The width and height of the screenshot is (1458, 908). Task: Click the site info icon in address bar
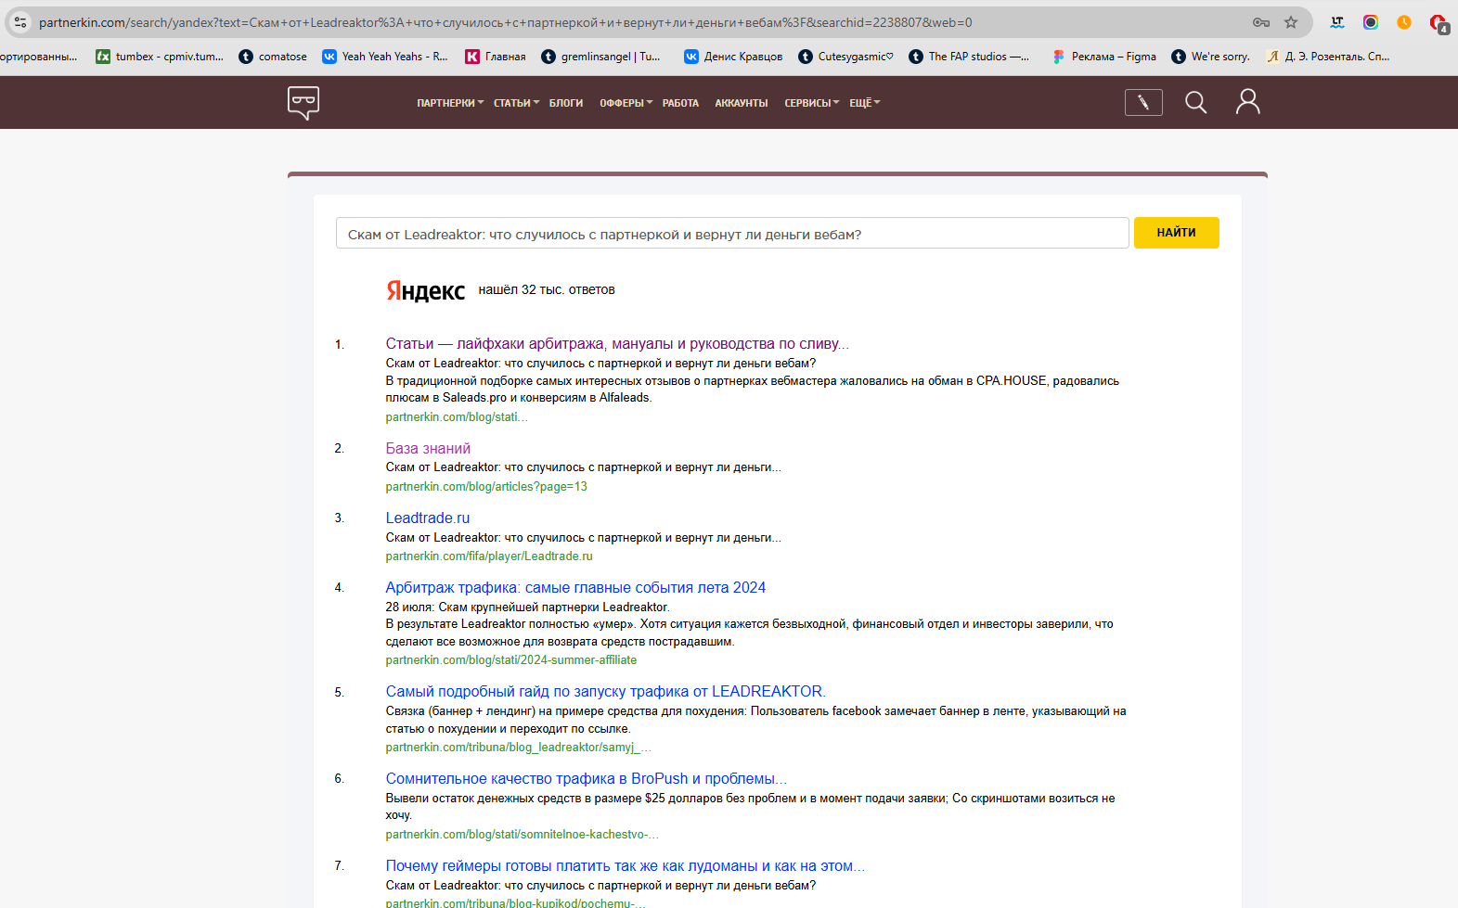[20, 22]
